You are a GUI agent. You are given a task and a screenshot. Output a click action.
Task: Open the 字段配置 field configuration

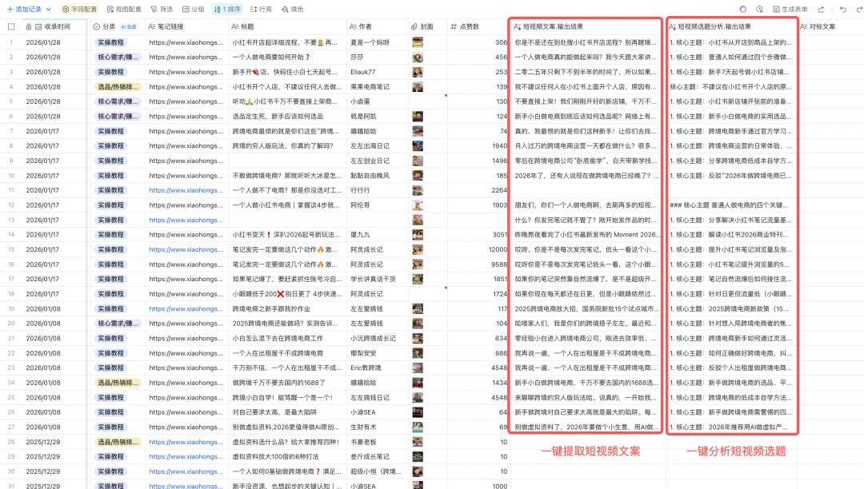click(x=80, y=9)
